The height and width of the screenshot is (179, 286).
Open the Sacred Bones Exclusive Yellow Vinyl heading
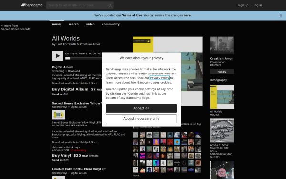coord(77,103)
